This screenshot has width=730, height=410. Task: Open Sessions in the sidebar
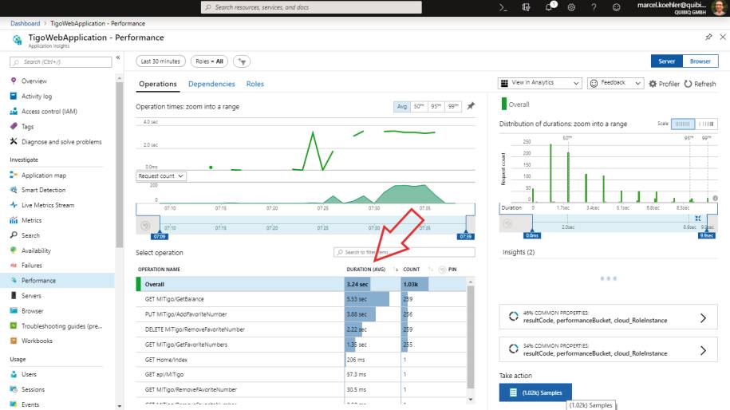coord(33,389)
